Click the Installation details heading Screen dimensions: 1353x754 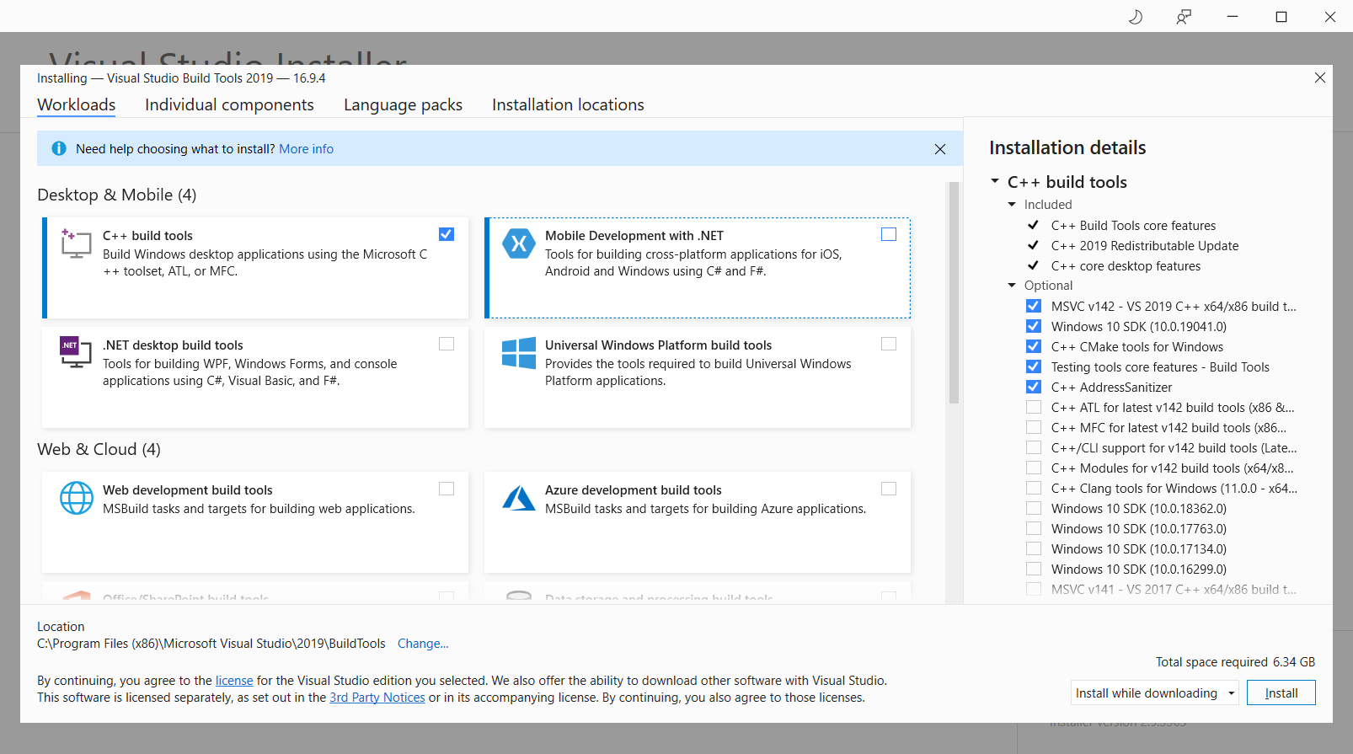pyautogui.click(x=1067, y=147)
